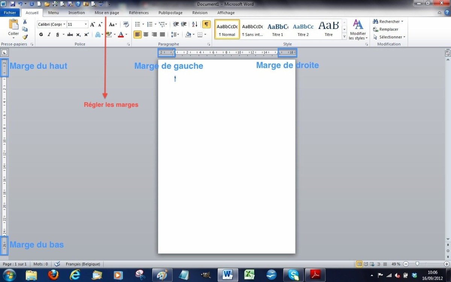Expand the font color dropdown arrow

(126, 35)
